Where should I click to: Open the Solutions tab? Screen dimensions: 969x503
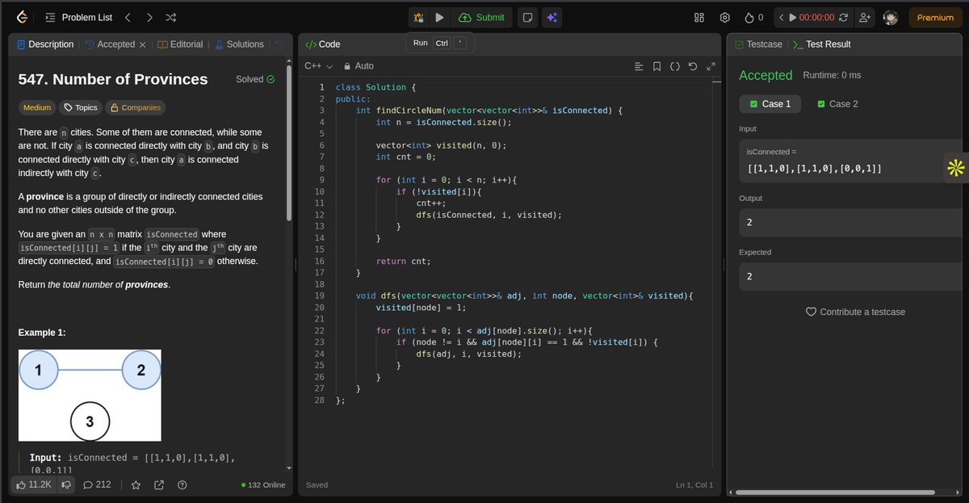[239, 44]
